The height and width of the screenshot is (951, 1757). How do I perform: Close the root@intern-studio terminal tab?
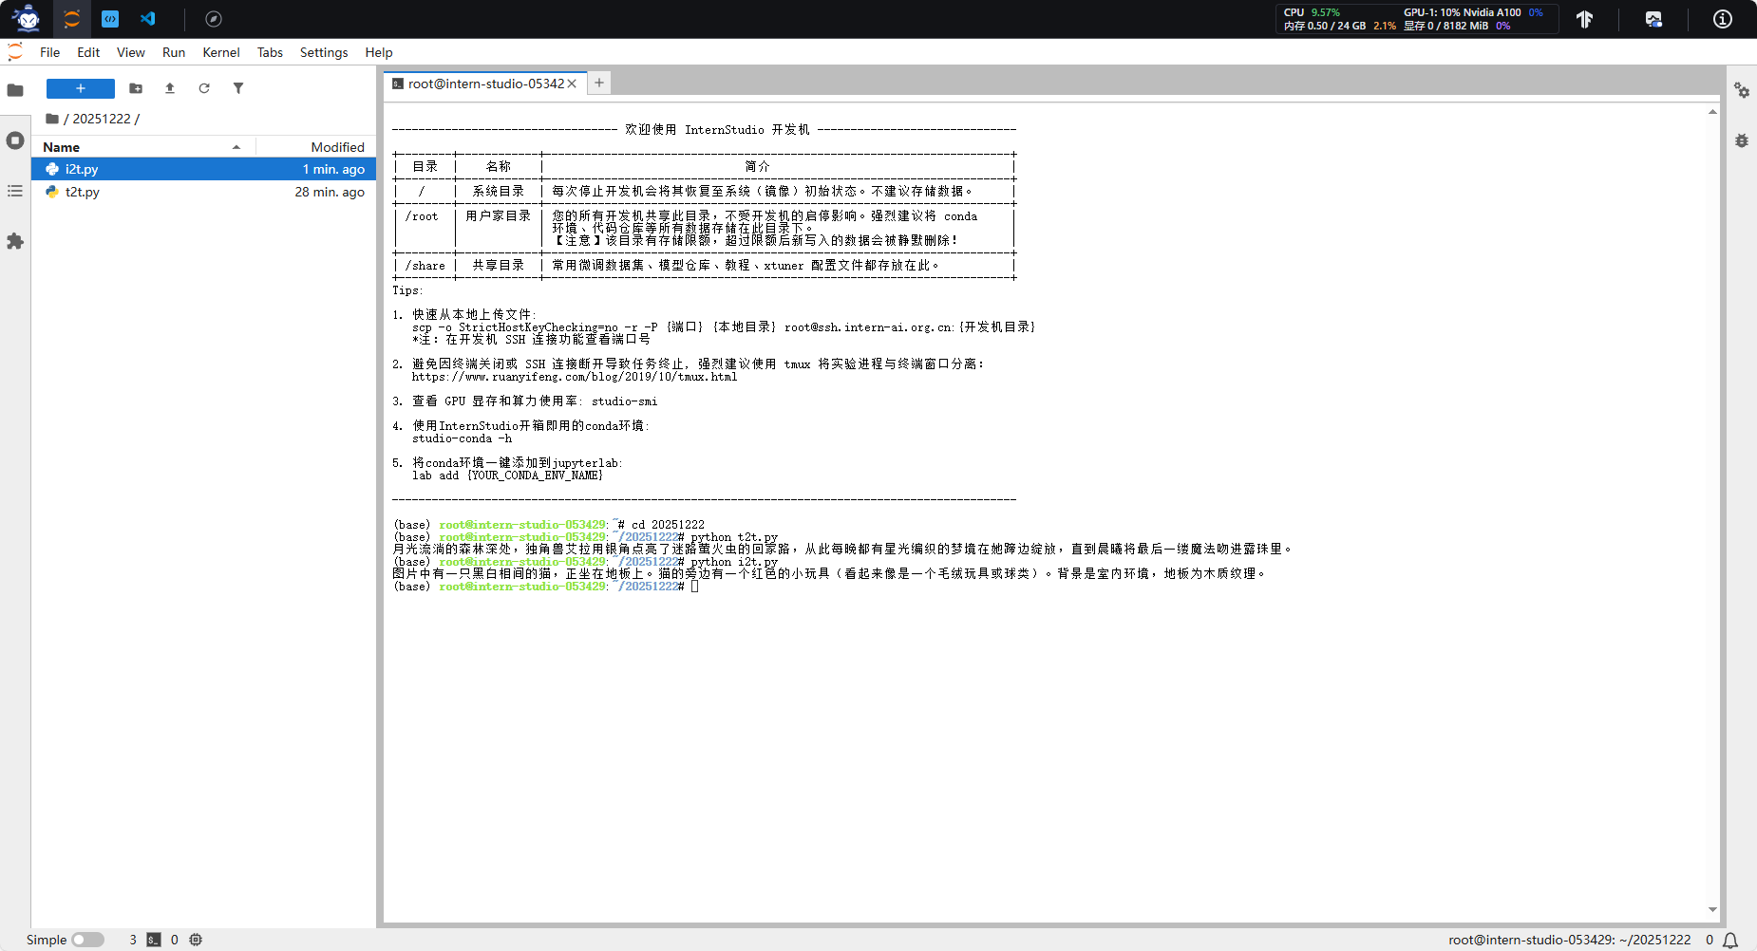click(572, 84)
